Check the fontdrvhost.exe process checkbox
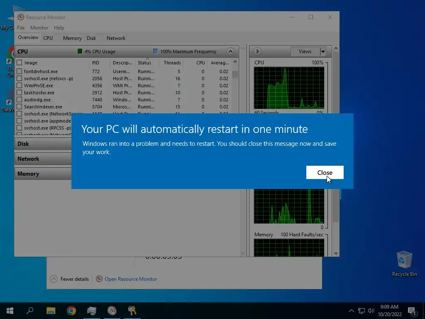 coord(20,71)
